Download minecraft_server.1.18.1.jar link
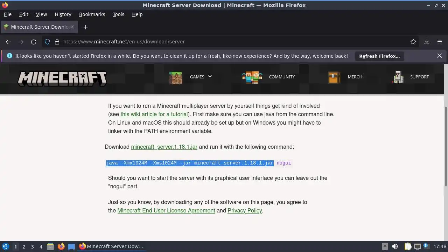The height and width of the screenshot is (252, 448). click(x=164, y=147)
